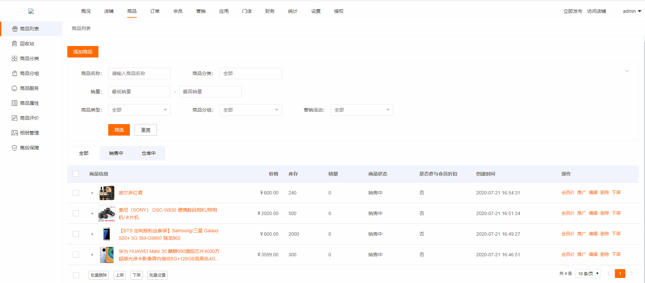The width and height of the screenshot is (645, 283).
Task: Open 商品服务 via its smiley icon
Action: [14, 88]
